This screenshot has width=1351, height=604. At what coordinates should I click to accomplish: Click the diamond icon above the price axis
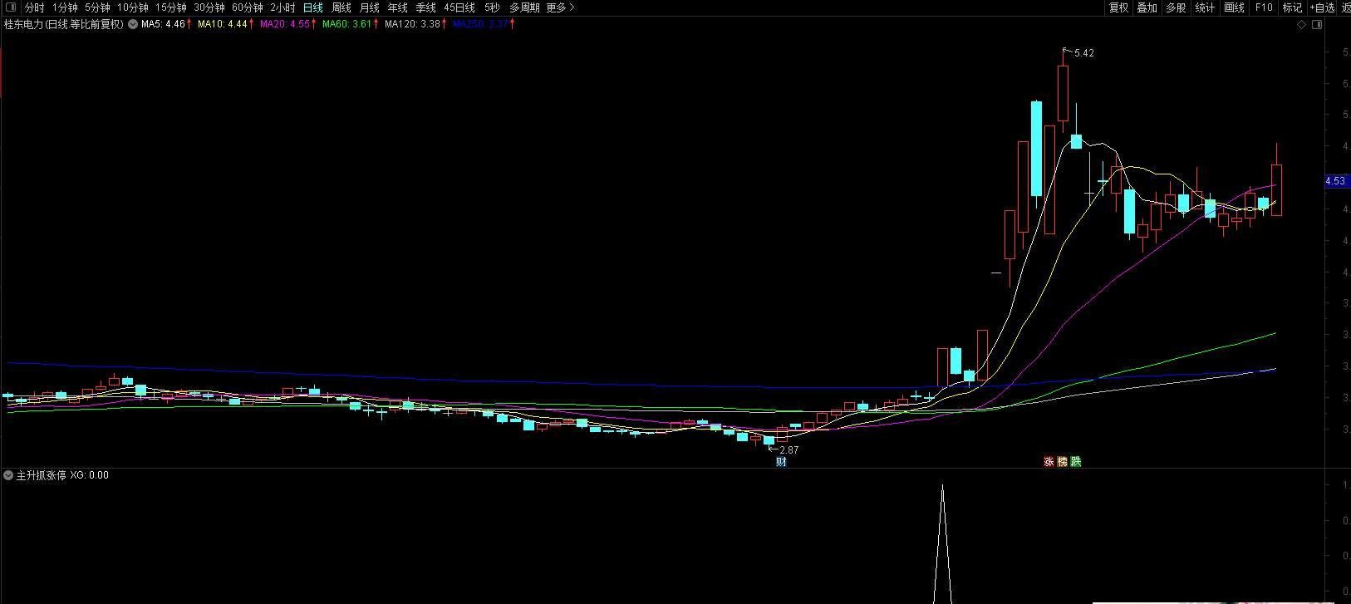point(1301,25)
